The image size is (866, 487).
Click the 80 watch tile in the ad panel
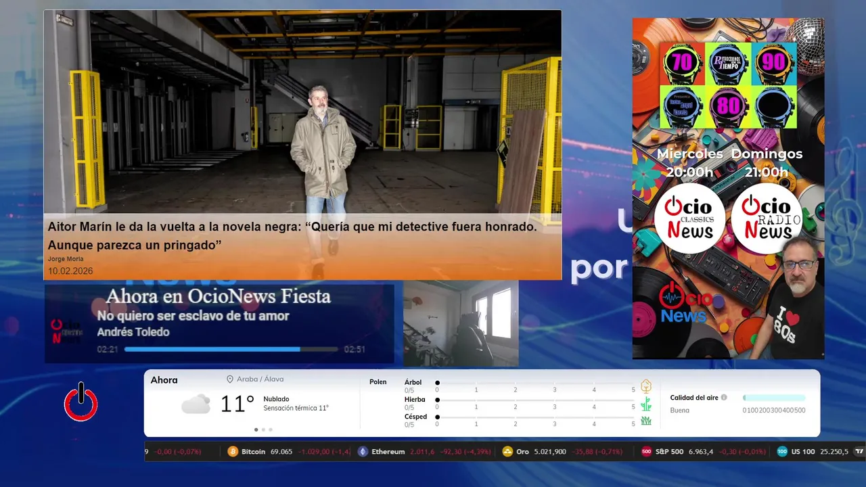coord(728,107)
